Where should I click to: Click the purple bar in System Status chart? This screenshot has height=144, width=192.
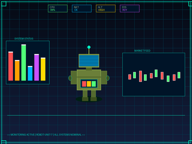[36, 67]
